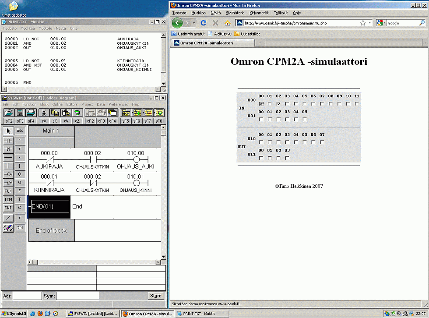Click the Käynnistä start button
This screenshot has width=429, height=318.
(14, 314)
